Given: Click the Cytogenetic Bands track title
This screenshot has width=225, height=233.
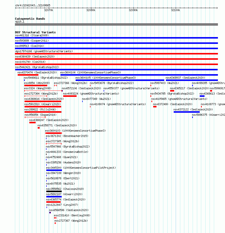Looking at the screenshot, I should pos(30,19).
